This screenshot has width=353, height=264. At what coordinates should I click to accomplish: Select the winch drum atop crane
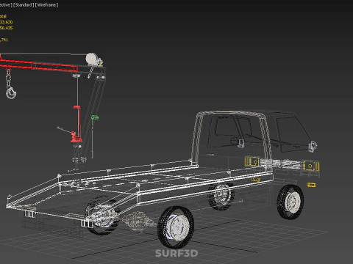[92, 59]
